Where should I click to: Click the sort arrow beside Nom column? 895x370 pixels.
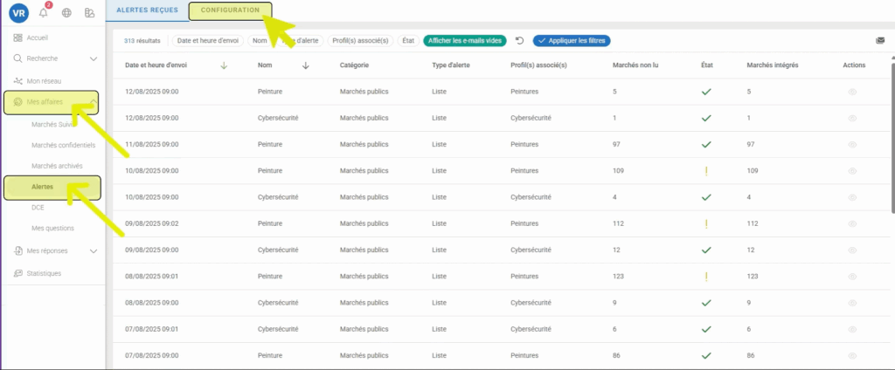pos(306,65)
